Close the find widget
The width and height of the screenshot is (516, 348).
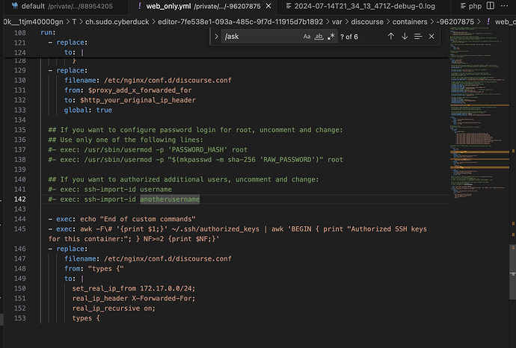[431, 36]
